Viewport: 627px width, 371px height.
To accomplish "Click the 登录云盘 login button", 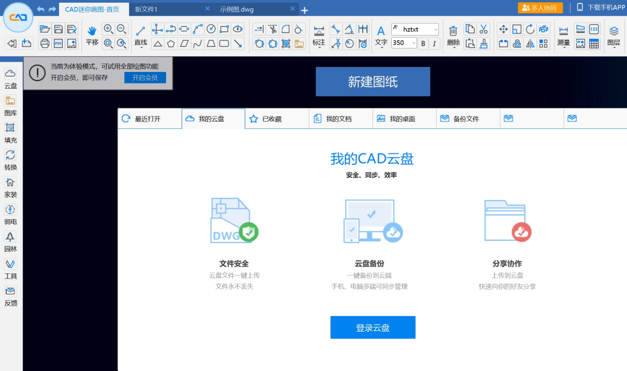I will click(373, 328).
